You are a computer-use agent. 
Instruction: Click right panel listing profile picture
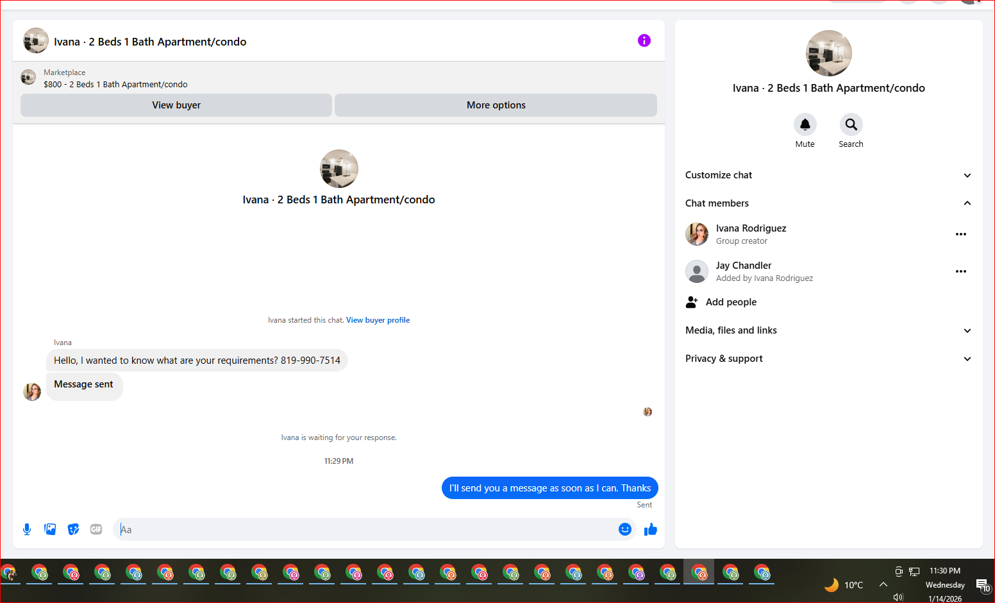[829, 53]
